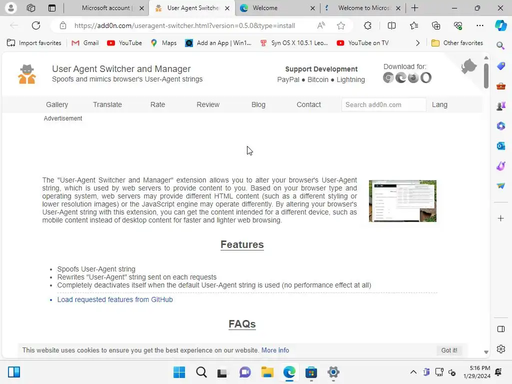Image resolution: width=512 pixels, height=384 pixels.
Task: Open the sidebar Designer icon
Action: pyautogui.click(x=501, y=166)
